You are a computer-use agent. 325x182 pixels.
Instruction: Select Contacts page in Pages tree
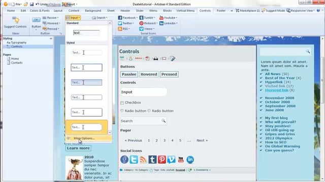(15, 63)
